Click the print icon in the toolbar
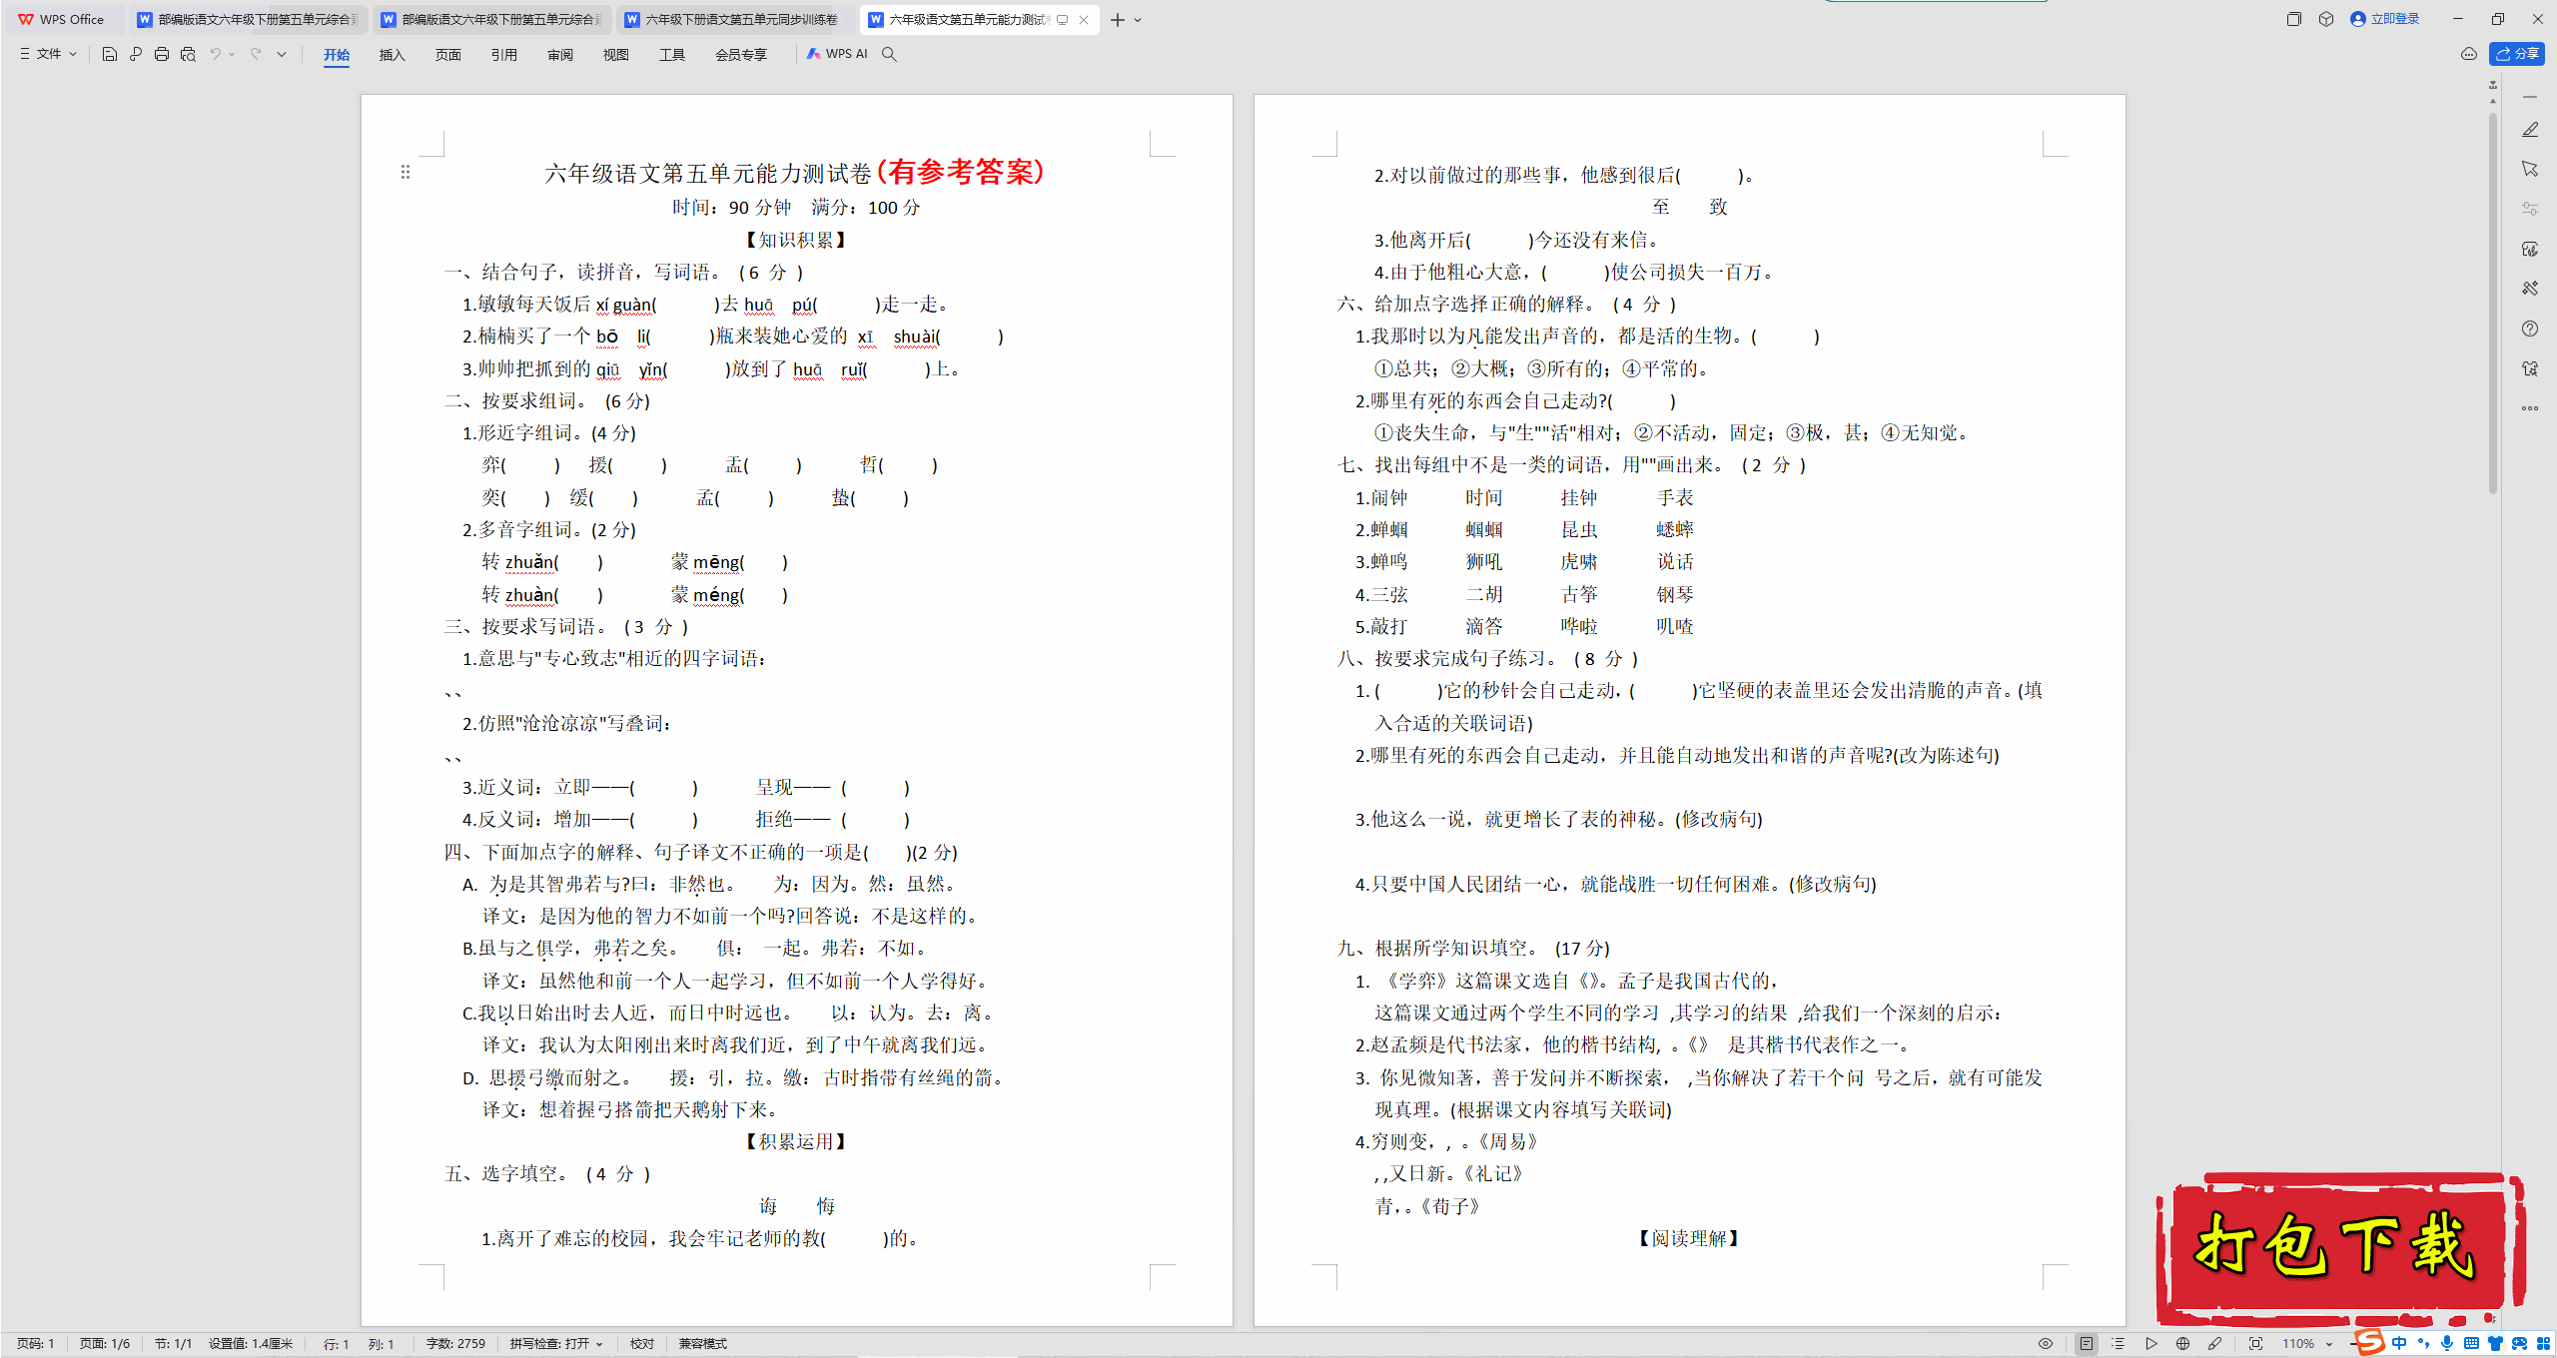Screen dimensions: 2557x1358 (x=162, y=54)
